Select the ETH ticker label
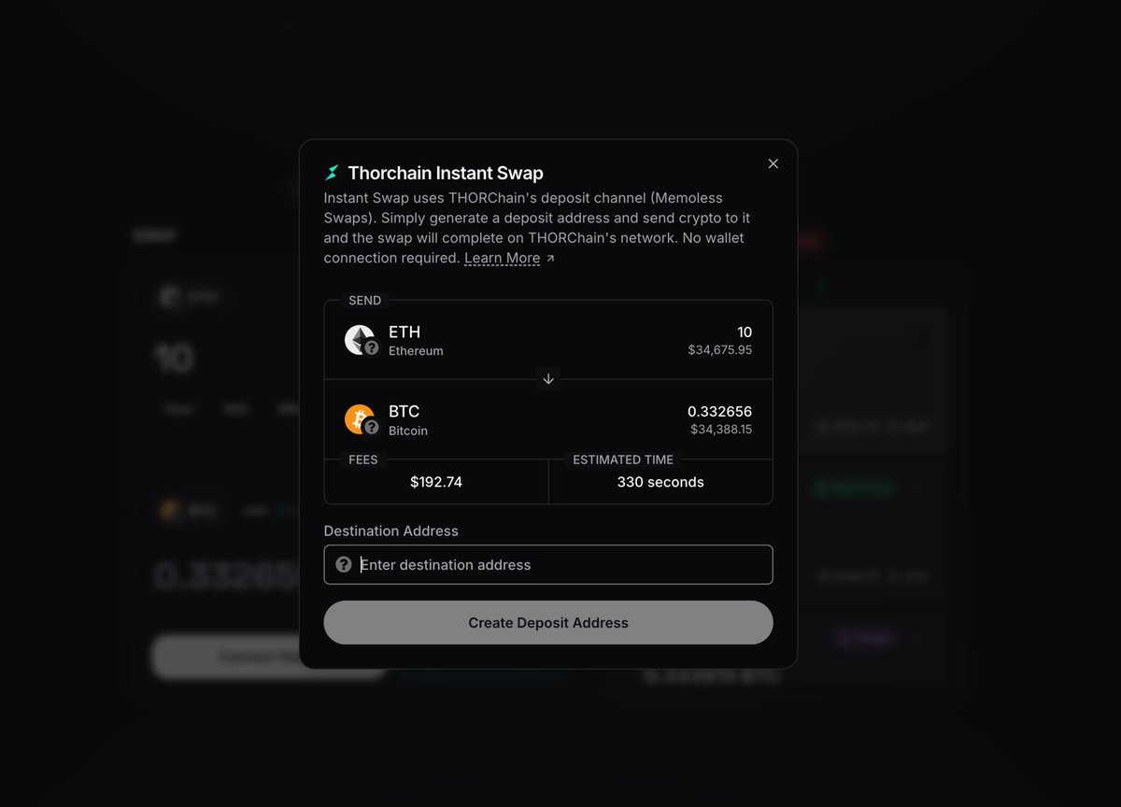Viewport: 1121px width, 807px height. 404,332
